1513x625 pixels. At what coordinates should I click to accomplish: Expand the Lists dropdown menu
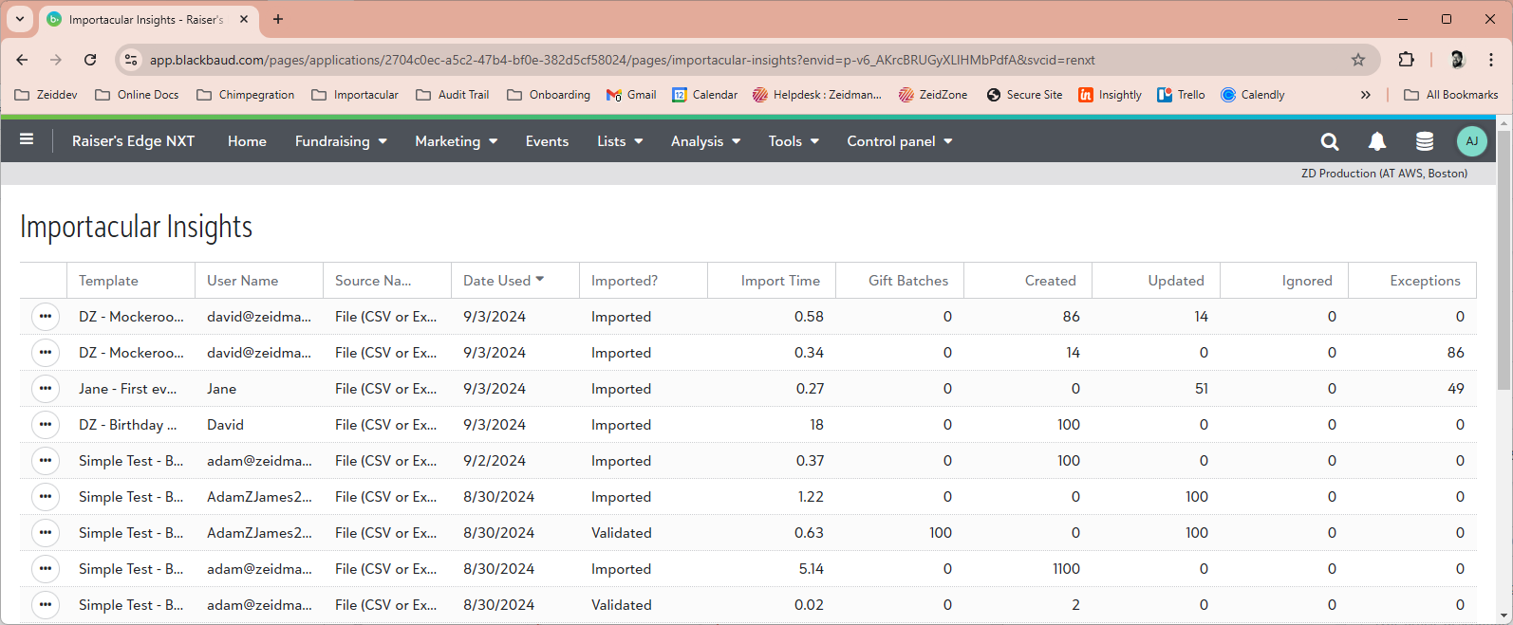point(620,141)
